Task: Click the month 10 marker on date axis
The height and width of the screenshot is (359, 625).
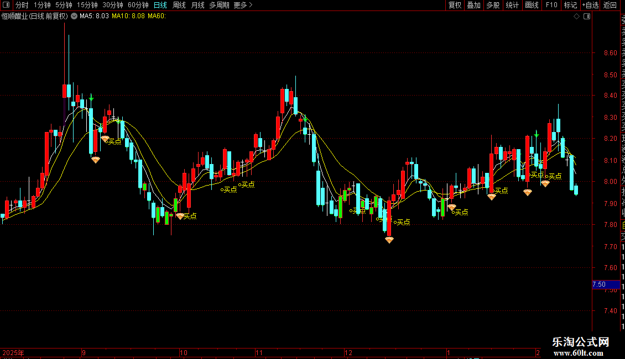Action: pyautogui.click(x=184, y=352)
